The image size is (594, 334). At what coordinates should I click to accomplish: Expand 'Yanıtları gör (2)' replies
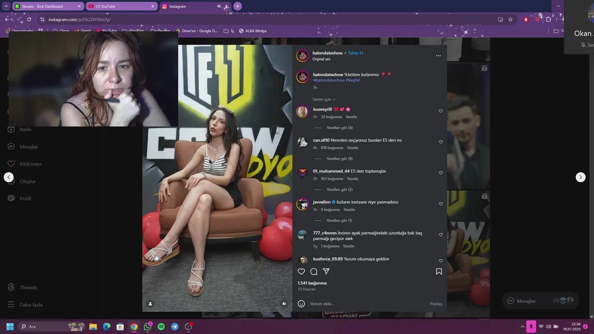(340, 190)
